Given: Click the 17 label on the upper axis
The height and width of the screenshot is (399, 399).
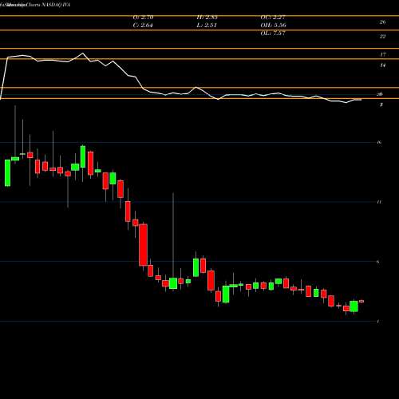Looking at the screenshot, I should pyautogui.click(x=382, y=55).
